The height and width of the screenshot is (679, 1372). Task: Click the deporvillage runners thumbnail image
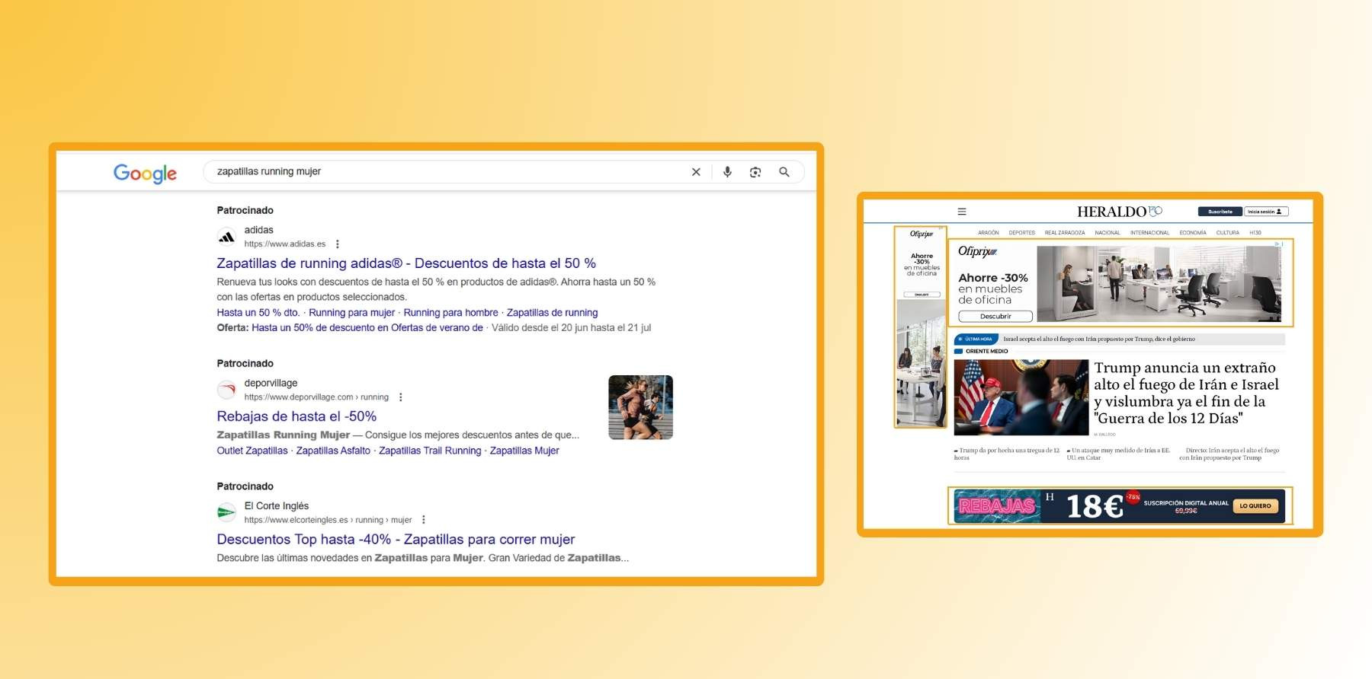coord(640,407)
